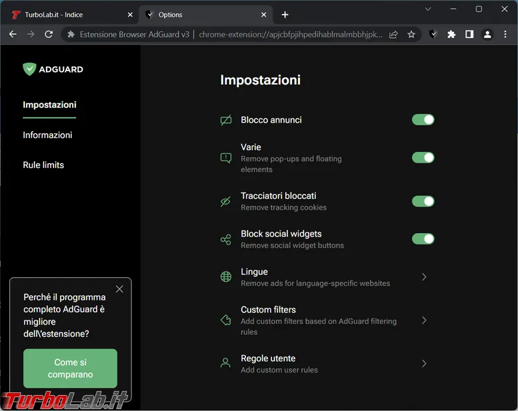This screenshot has width=518, height=411.
Task: Click the Blocco annunci label text
Action: 271,119
